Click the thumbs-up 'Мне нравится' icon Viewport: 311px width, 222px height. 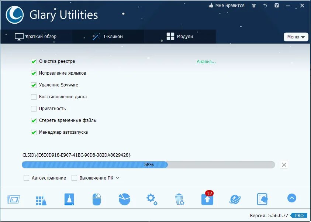(x=211, y=6)
